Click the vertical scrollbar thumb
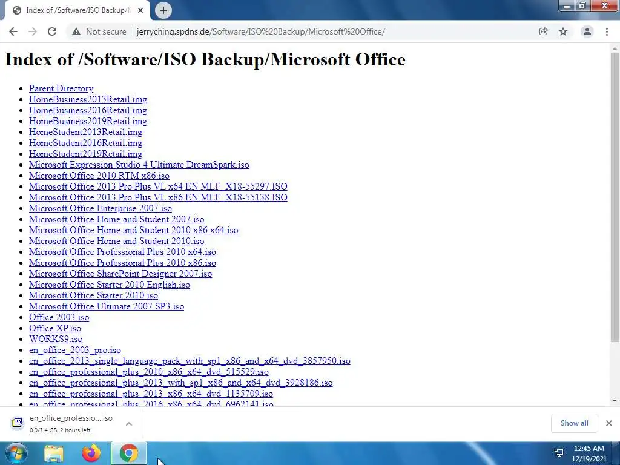620x465 pixels. [615, 197]
